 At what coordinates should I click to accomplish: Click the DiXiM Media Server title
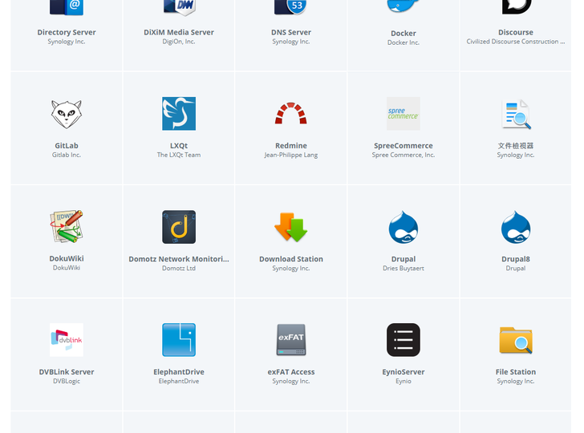point(179,33)
